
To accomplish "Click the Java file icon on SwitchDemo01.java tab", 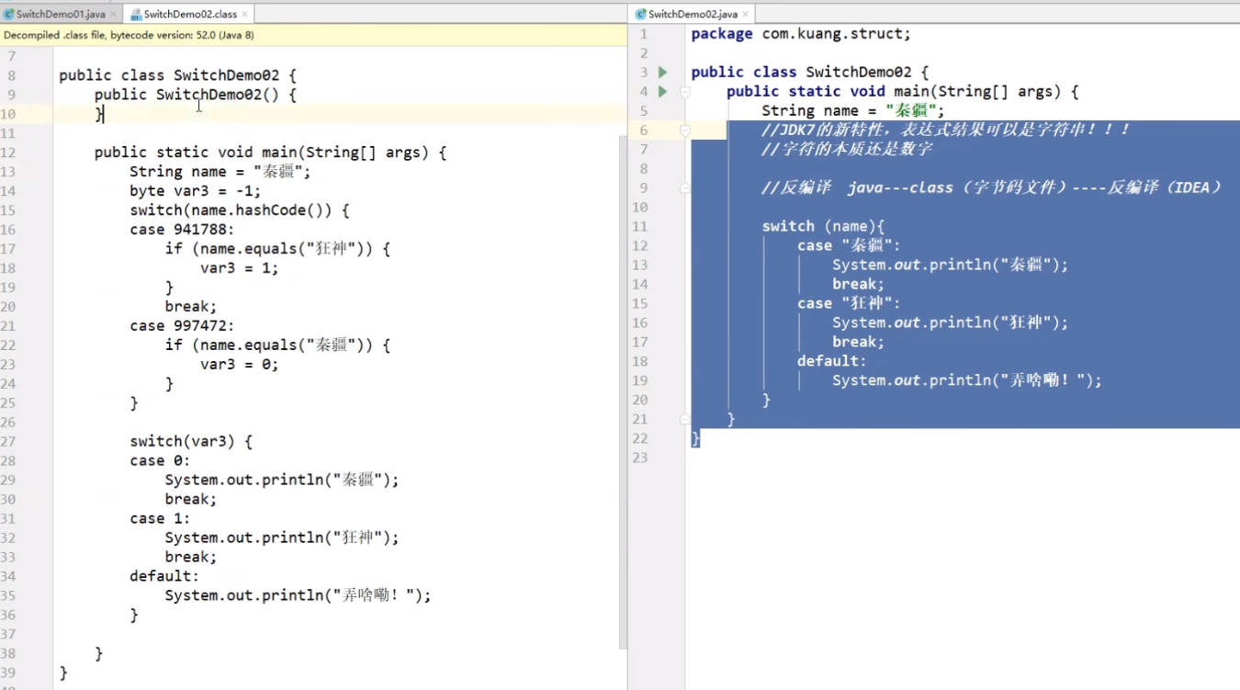I will click(x=9, y=14).
